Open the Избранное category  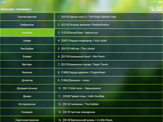coord(27,25)
